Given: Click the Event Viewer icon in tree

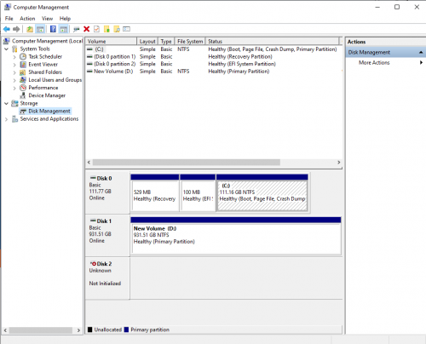Looking at the screenshot, I should click(23, 65).
